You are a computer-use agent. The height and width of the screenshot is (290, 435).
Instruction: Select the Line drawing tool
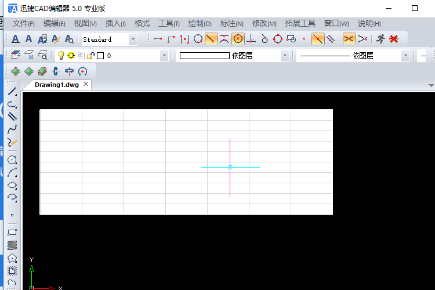click(12, 91)
